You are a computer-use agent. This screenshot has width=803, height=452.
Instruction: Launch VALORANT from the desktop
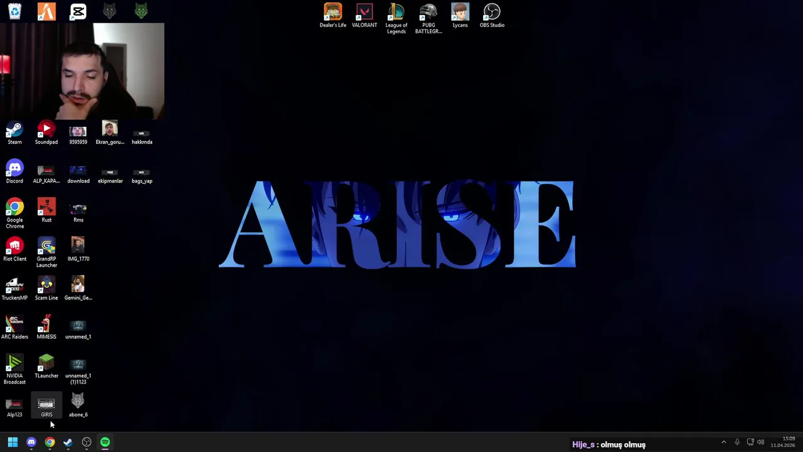tap(364, 16)
